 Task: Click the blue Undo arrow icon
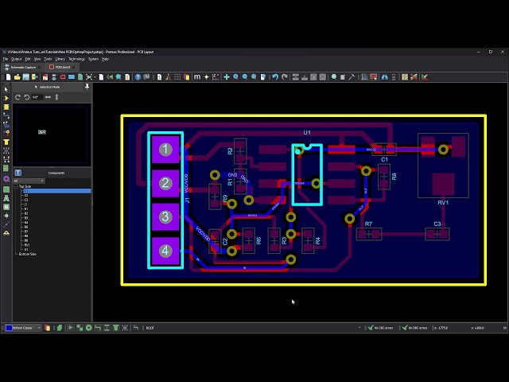click(275, 77)
